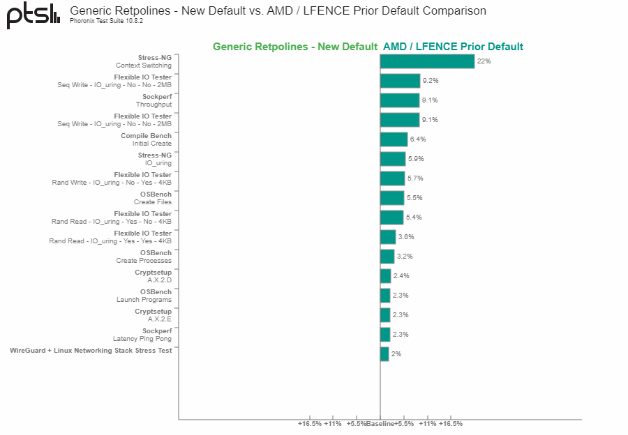Click the OSBench Create Files label
The height and width of the screenshot is (435, 628).
click(x=153, y=198)
